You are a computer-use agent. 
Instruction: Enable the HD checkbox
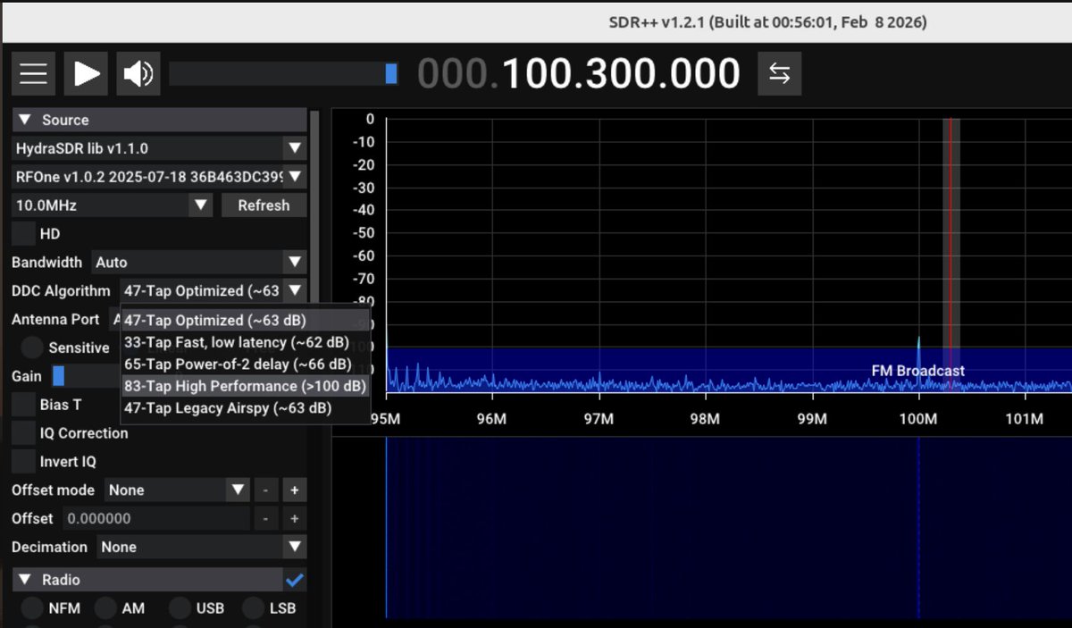23,234
